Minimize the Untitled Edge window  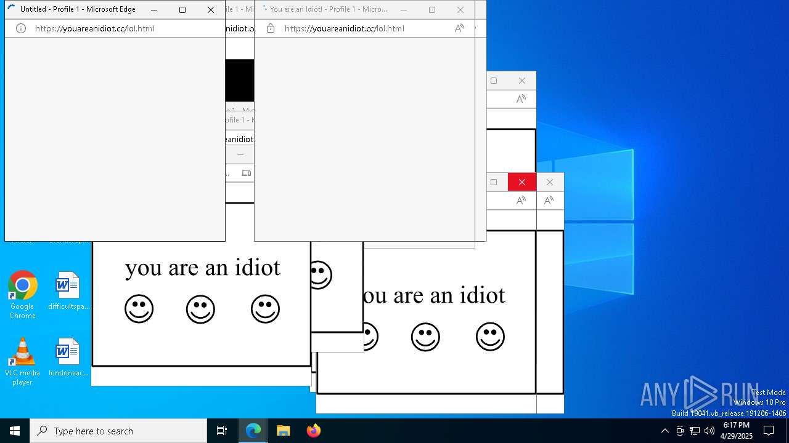154,10
